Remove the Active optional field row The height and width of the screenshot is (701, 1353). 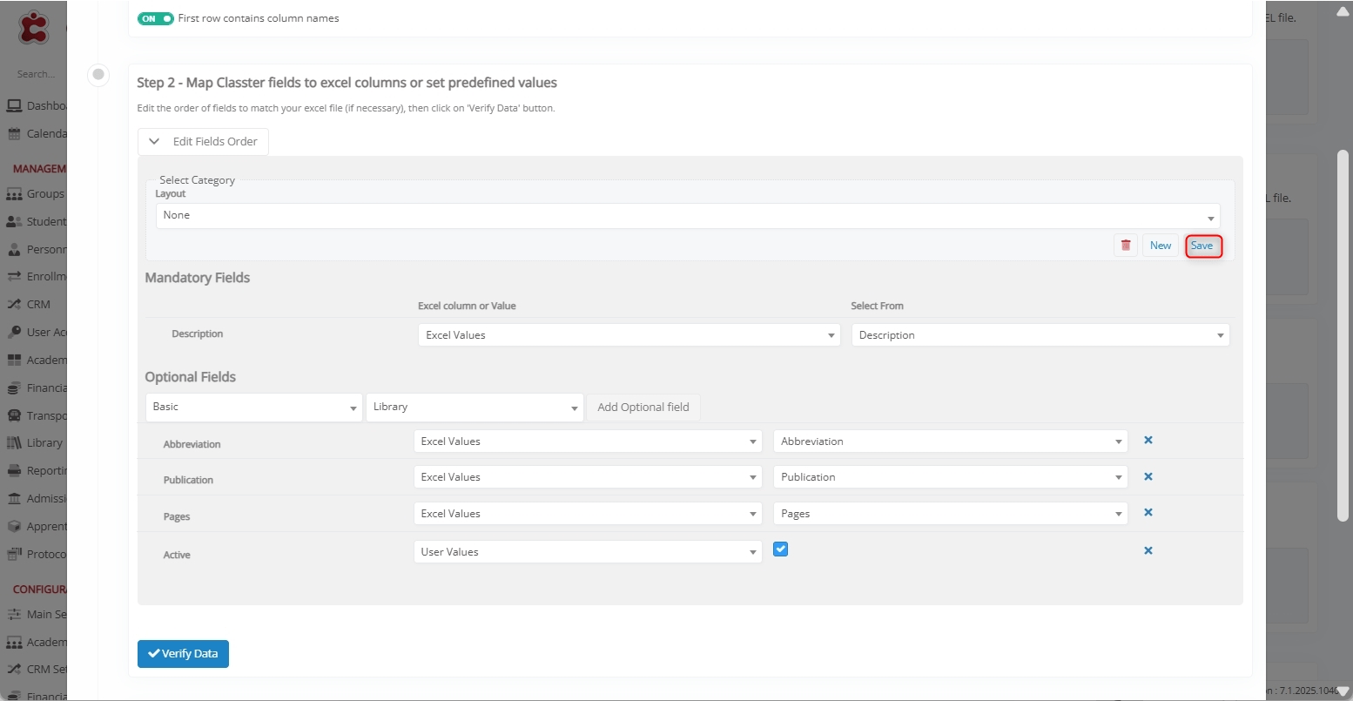1148,551
